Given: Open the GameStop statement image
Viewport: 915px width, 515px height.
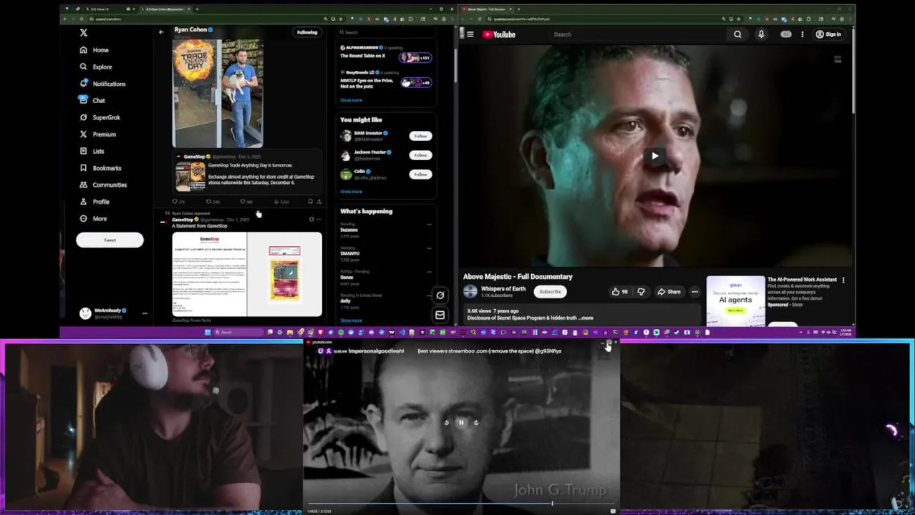Looking at the screenshot, I should 247,274.
